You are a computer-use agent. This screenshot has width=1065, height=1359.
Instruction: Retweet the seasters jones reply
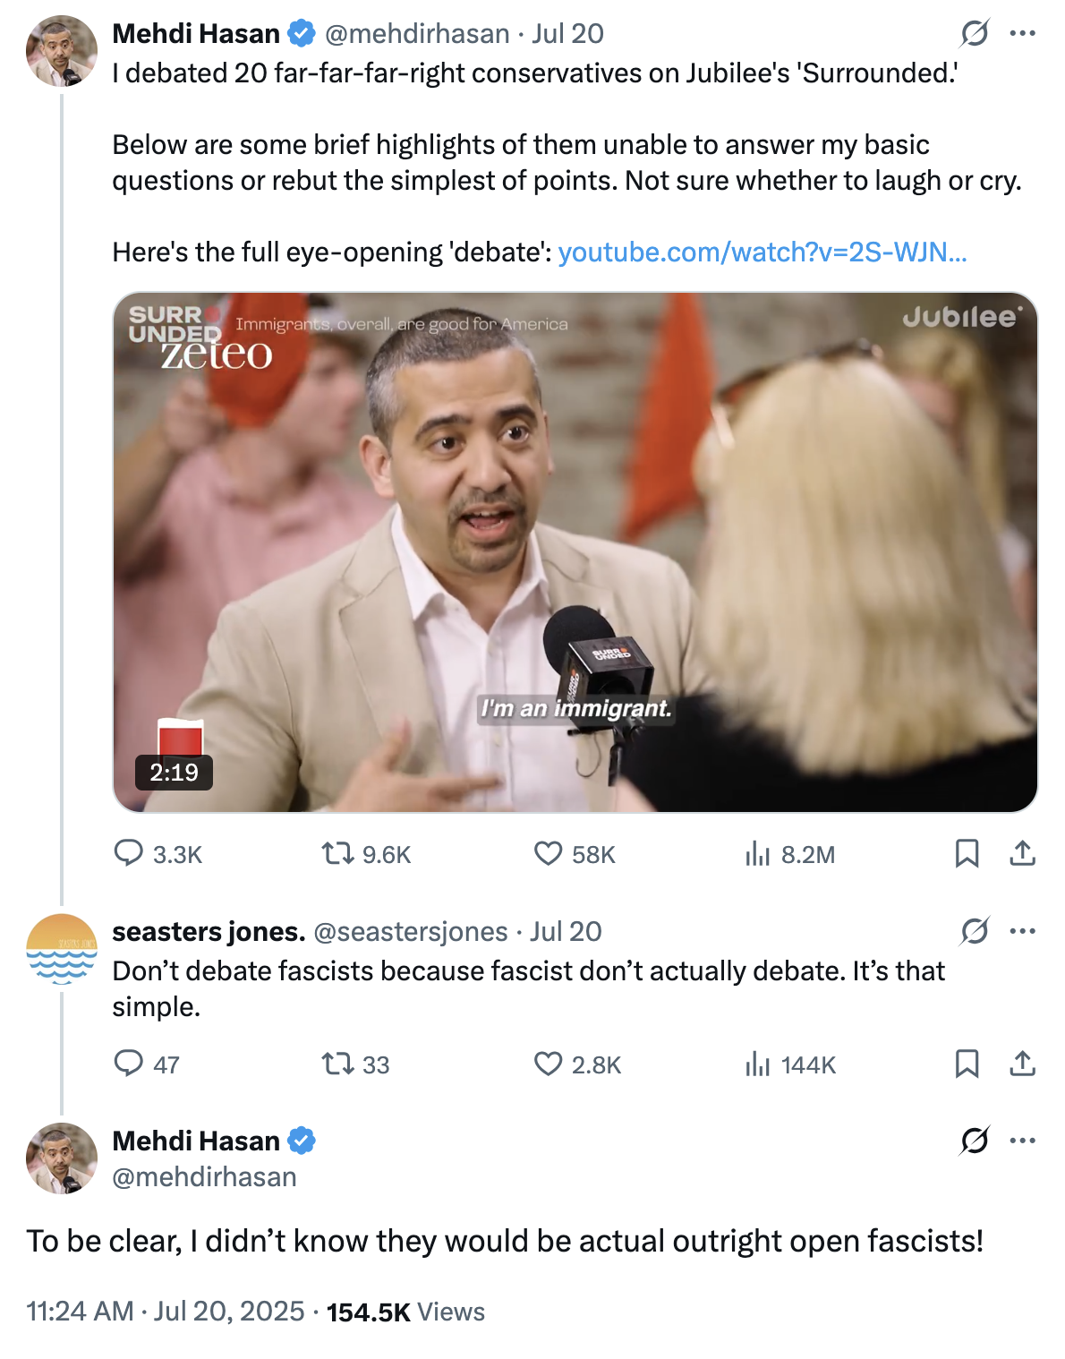point(338,1064)
